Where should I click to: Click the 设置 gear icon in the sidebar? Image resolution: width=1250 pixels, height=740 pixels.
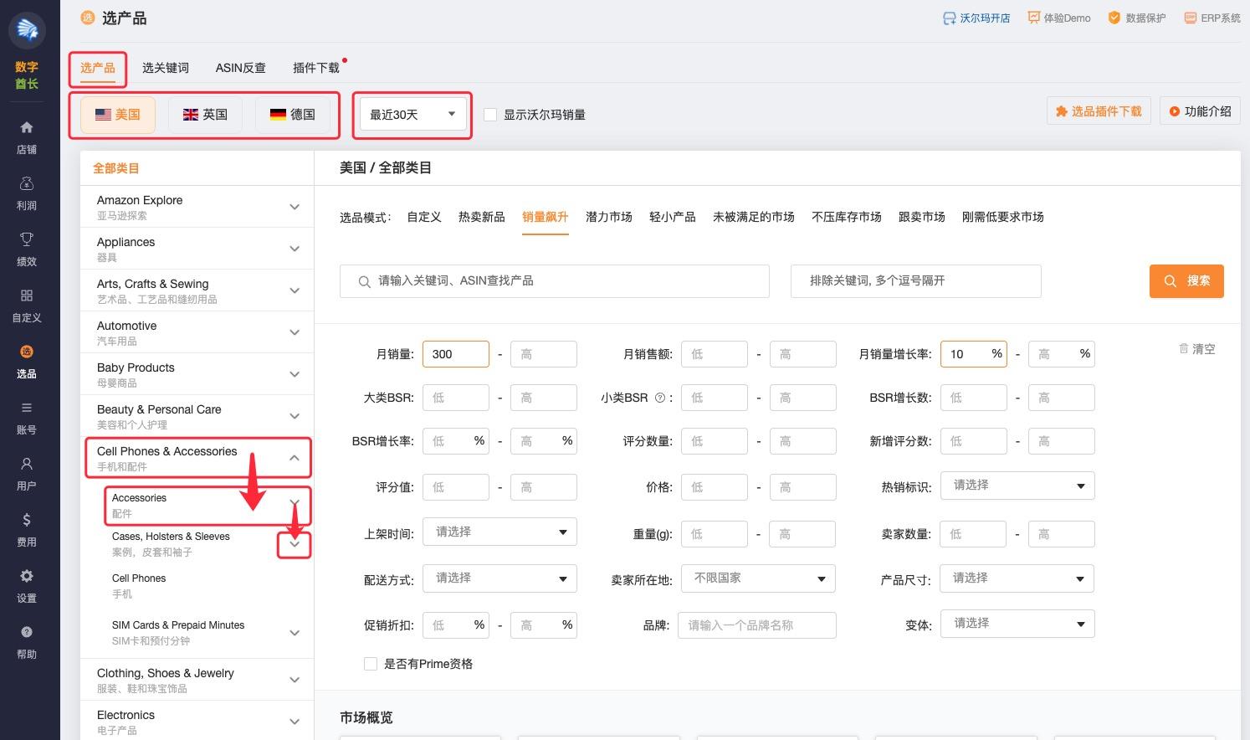pyautogui.click(x=26, y=585)
